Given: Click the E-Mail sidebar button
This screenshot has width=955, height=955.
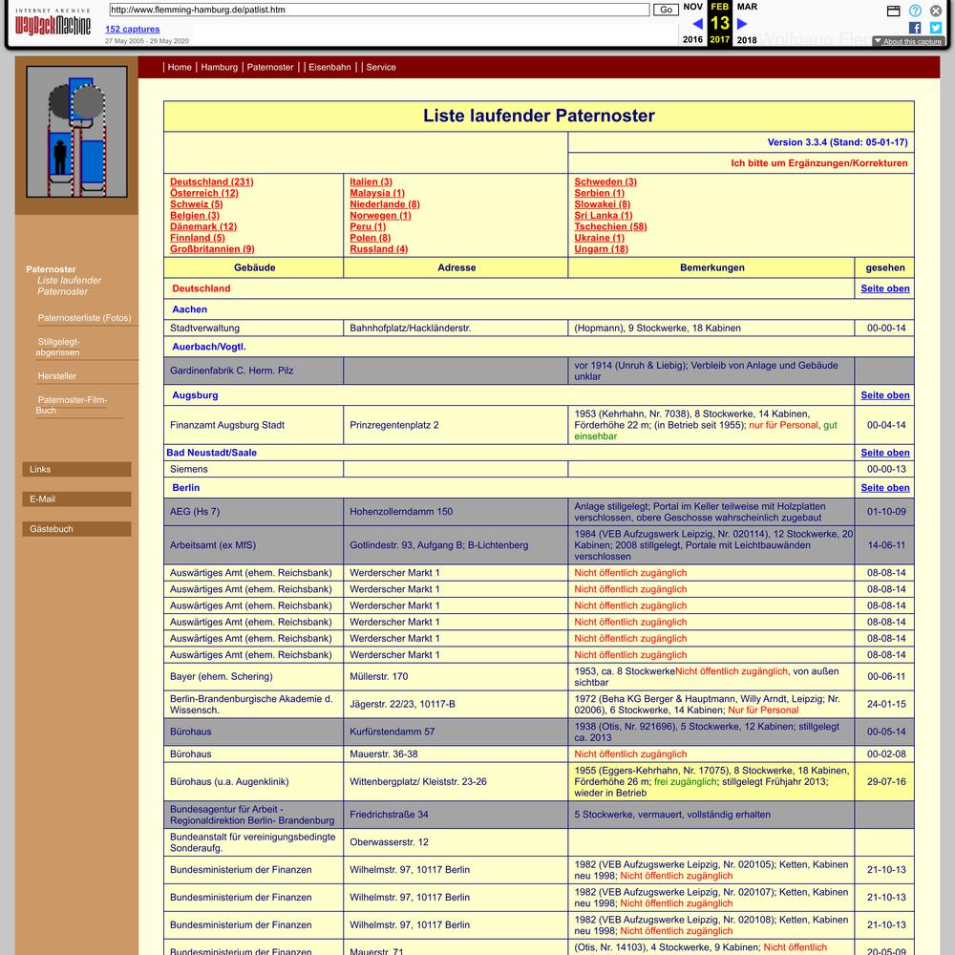Looking at the screenshot, I should pyautogui.click(x=76, y=499).
